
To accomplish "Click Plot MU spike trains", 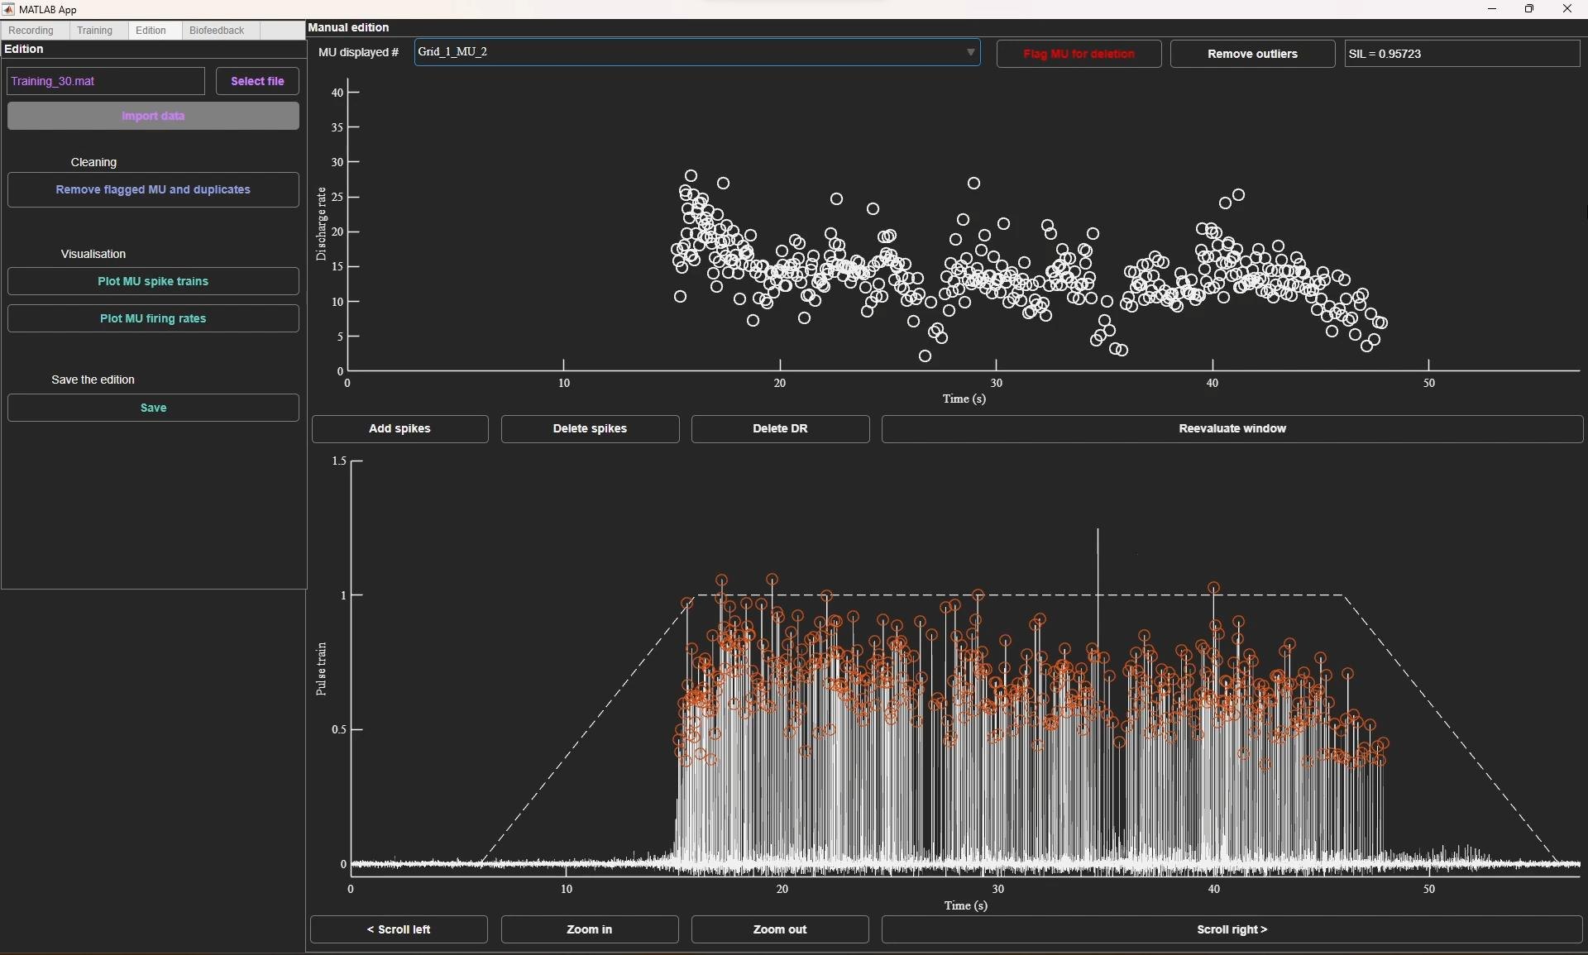I will point(153,282).
